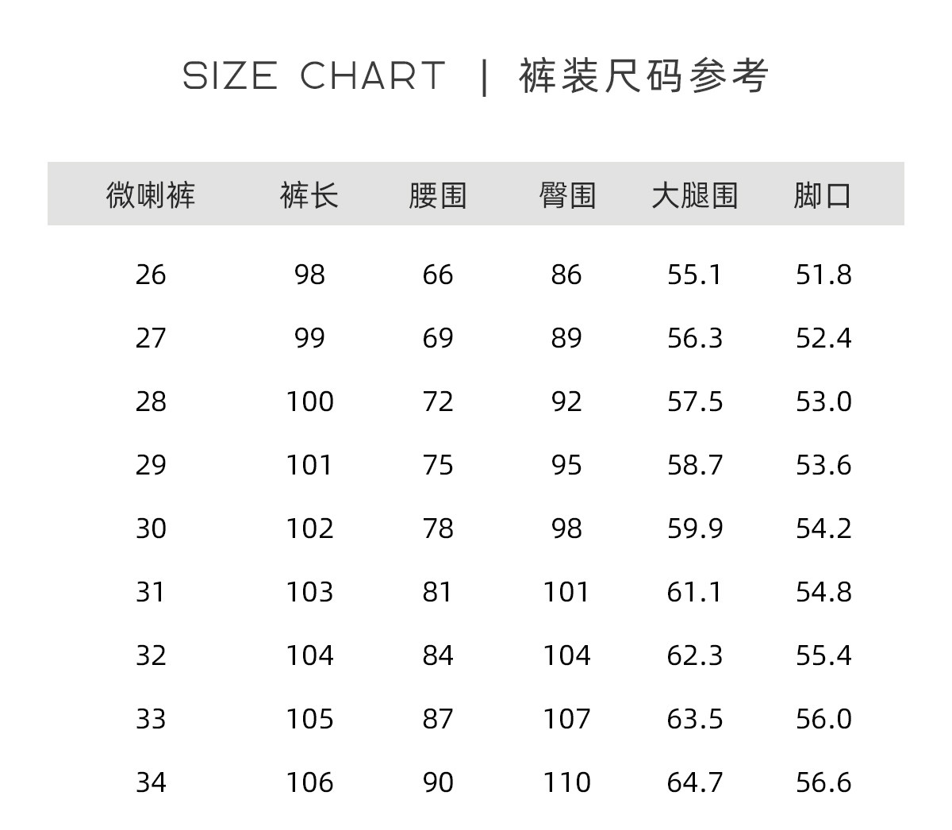Image resolution: width=952 pixels, height=830 pixels.
Task: Select the 微喇裤 column header
Action: [x=151, y=194]
